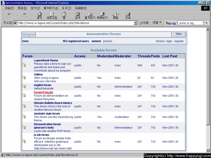Open the Favorites menu (즐겨찾기)

point(51,8)
